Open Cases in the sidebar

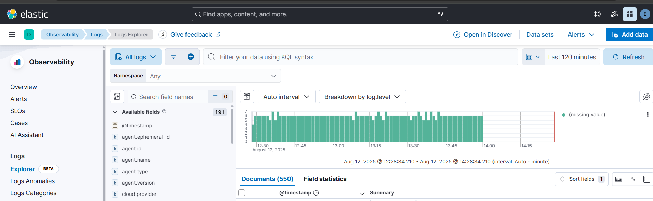coord(19,123)
